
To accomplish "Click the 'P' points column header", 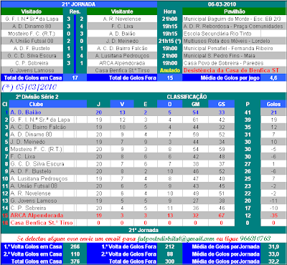I will pyautogui.click(x=248, y=104).
